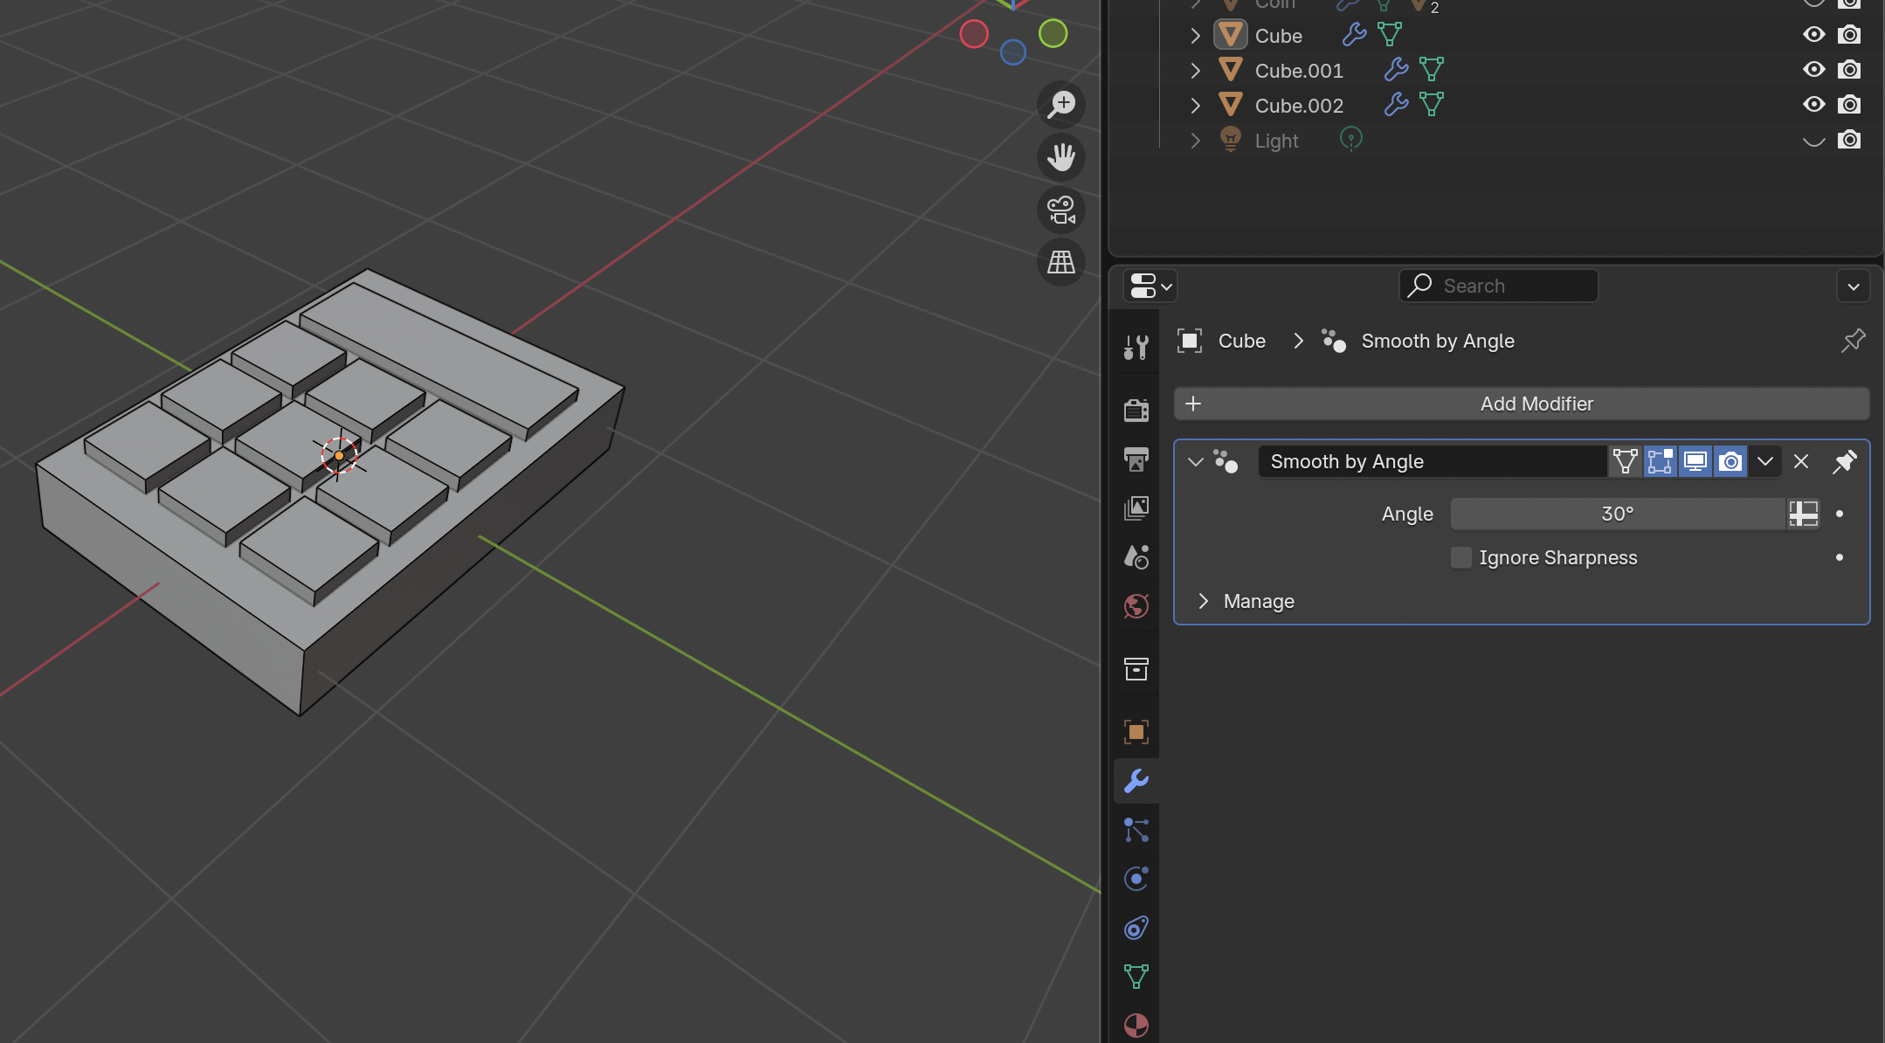1885x1043 pixels.
Task: Open the Tool properties tab
Action: [1136, 348]
